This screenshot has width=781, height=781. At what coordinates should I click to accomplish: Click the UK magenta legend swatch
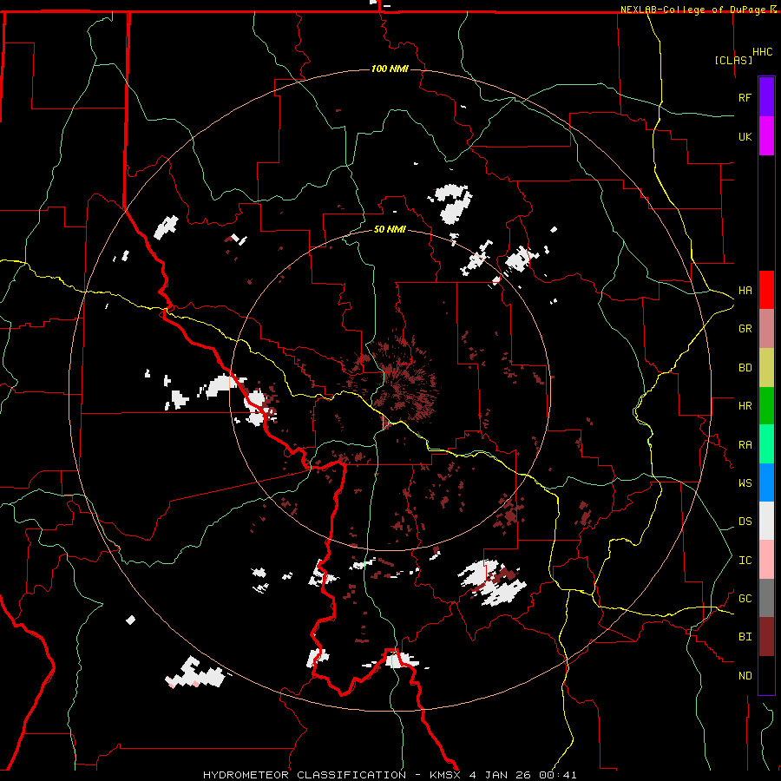(x=766, y=136)
